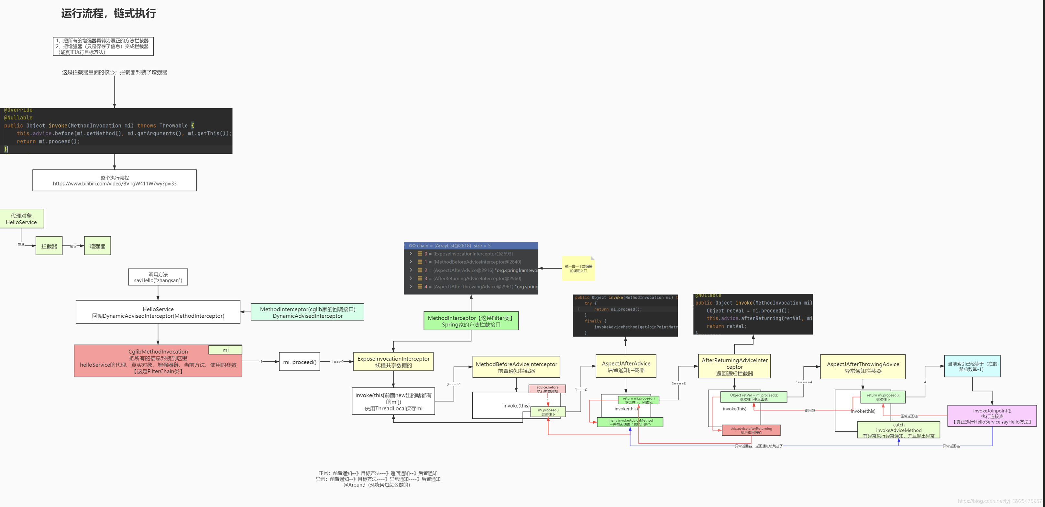Click the MethodInterceptor(cglib家的回调接口) box
This screenshot has width=1045, height=507.
(307, 312)
